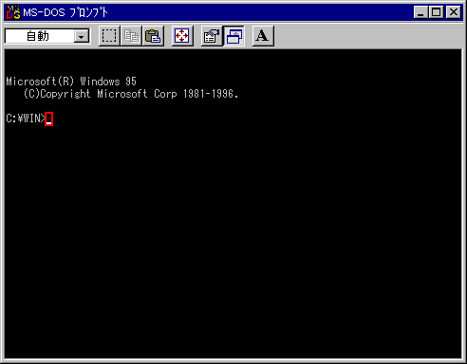
Task: Click the Paste clipboard icon
Action: [x=153, y=36]
